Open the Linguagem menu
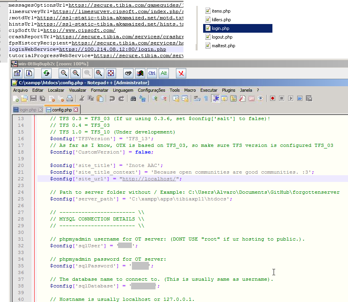The image size is (348, 302). click(x=123, y=91)
